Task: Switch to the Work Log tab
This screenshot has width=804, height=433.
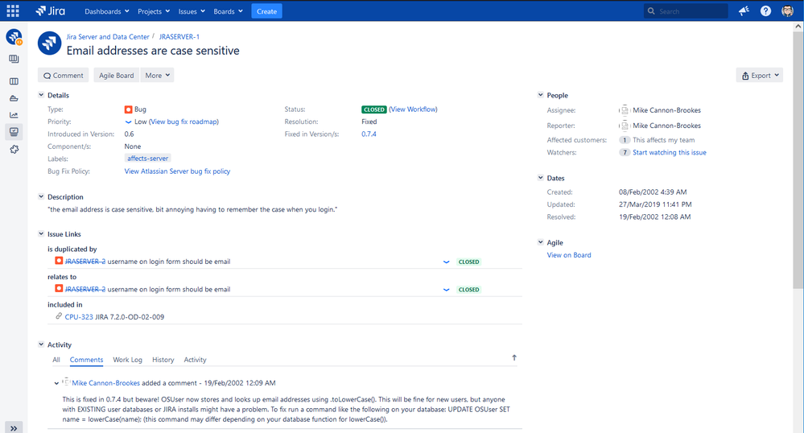Action: tap(128, 360)
